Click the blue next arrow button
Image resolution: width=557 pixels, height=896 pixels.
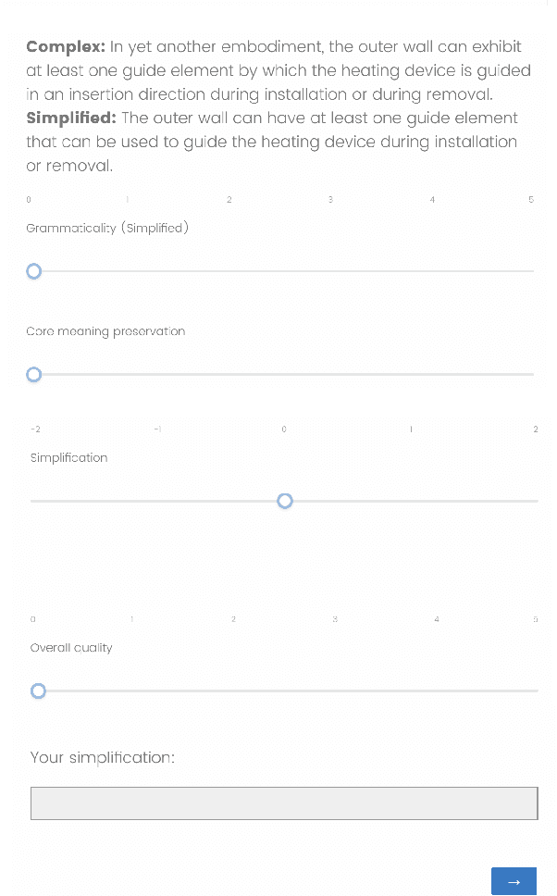514,881
